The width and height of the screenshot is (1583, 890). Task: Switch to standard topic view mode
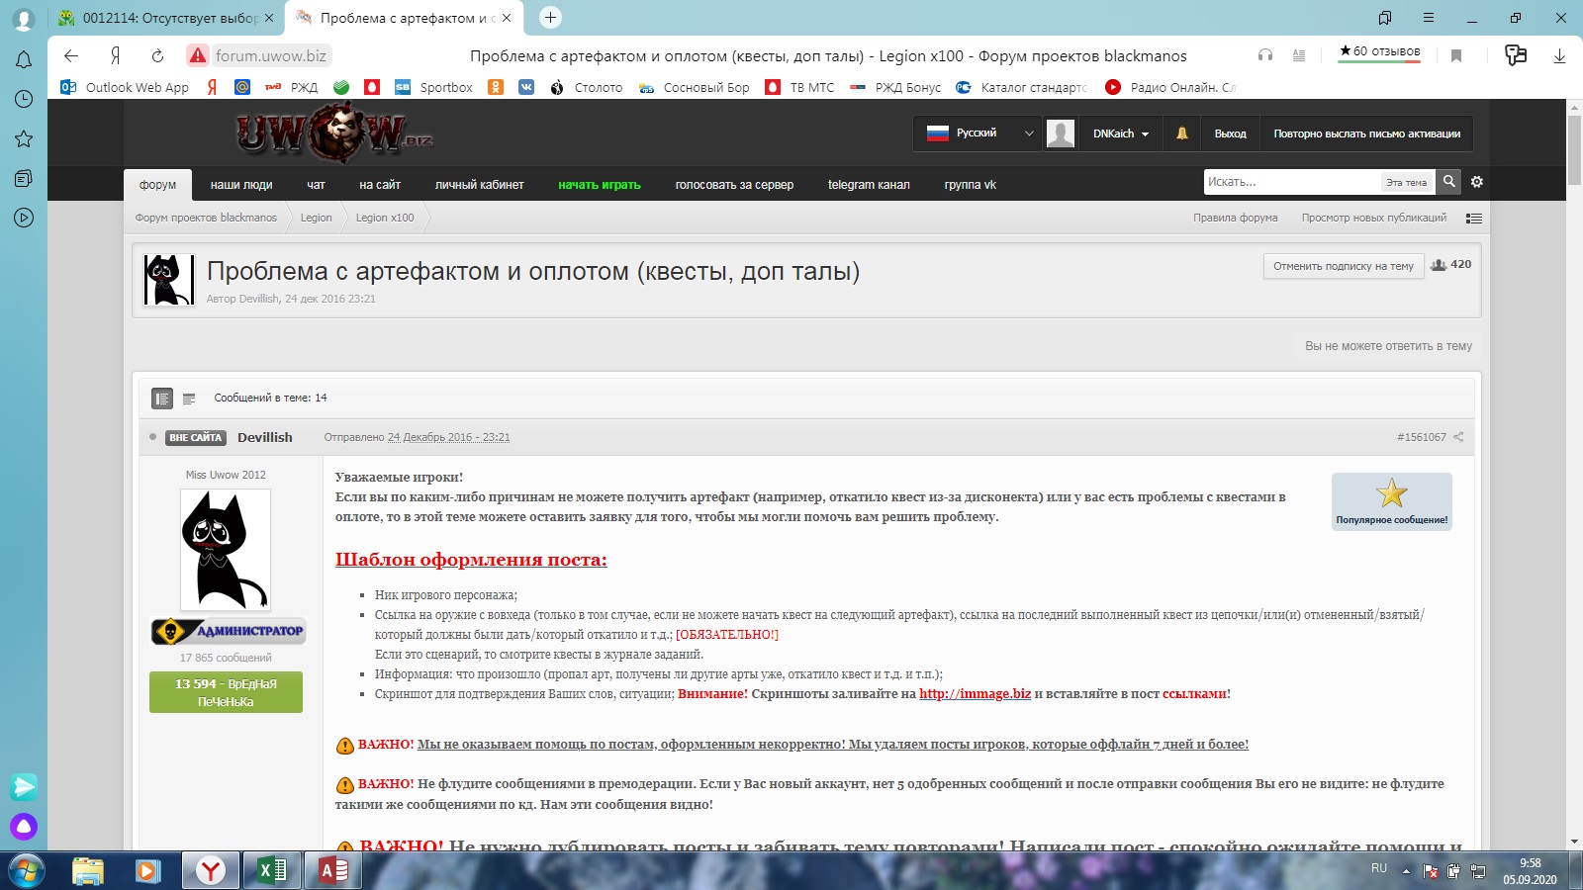[162, 399]
